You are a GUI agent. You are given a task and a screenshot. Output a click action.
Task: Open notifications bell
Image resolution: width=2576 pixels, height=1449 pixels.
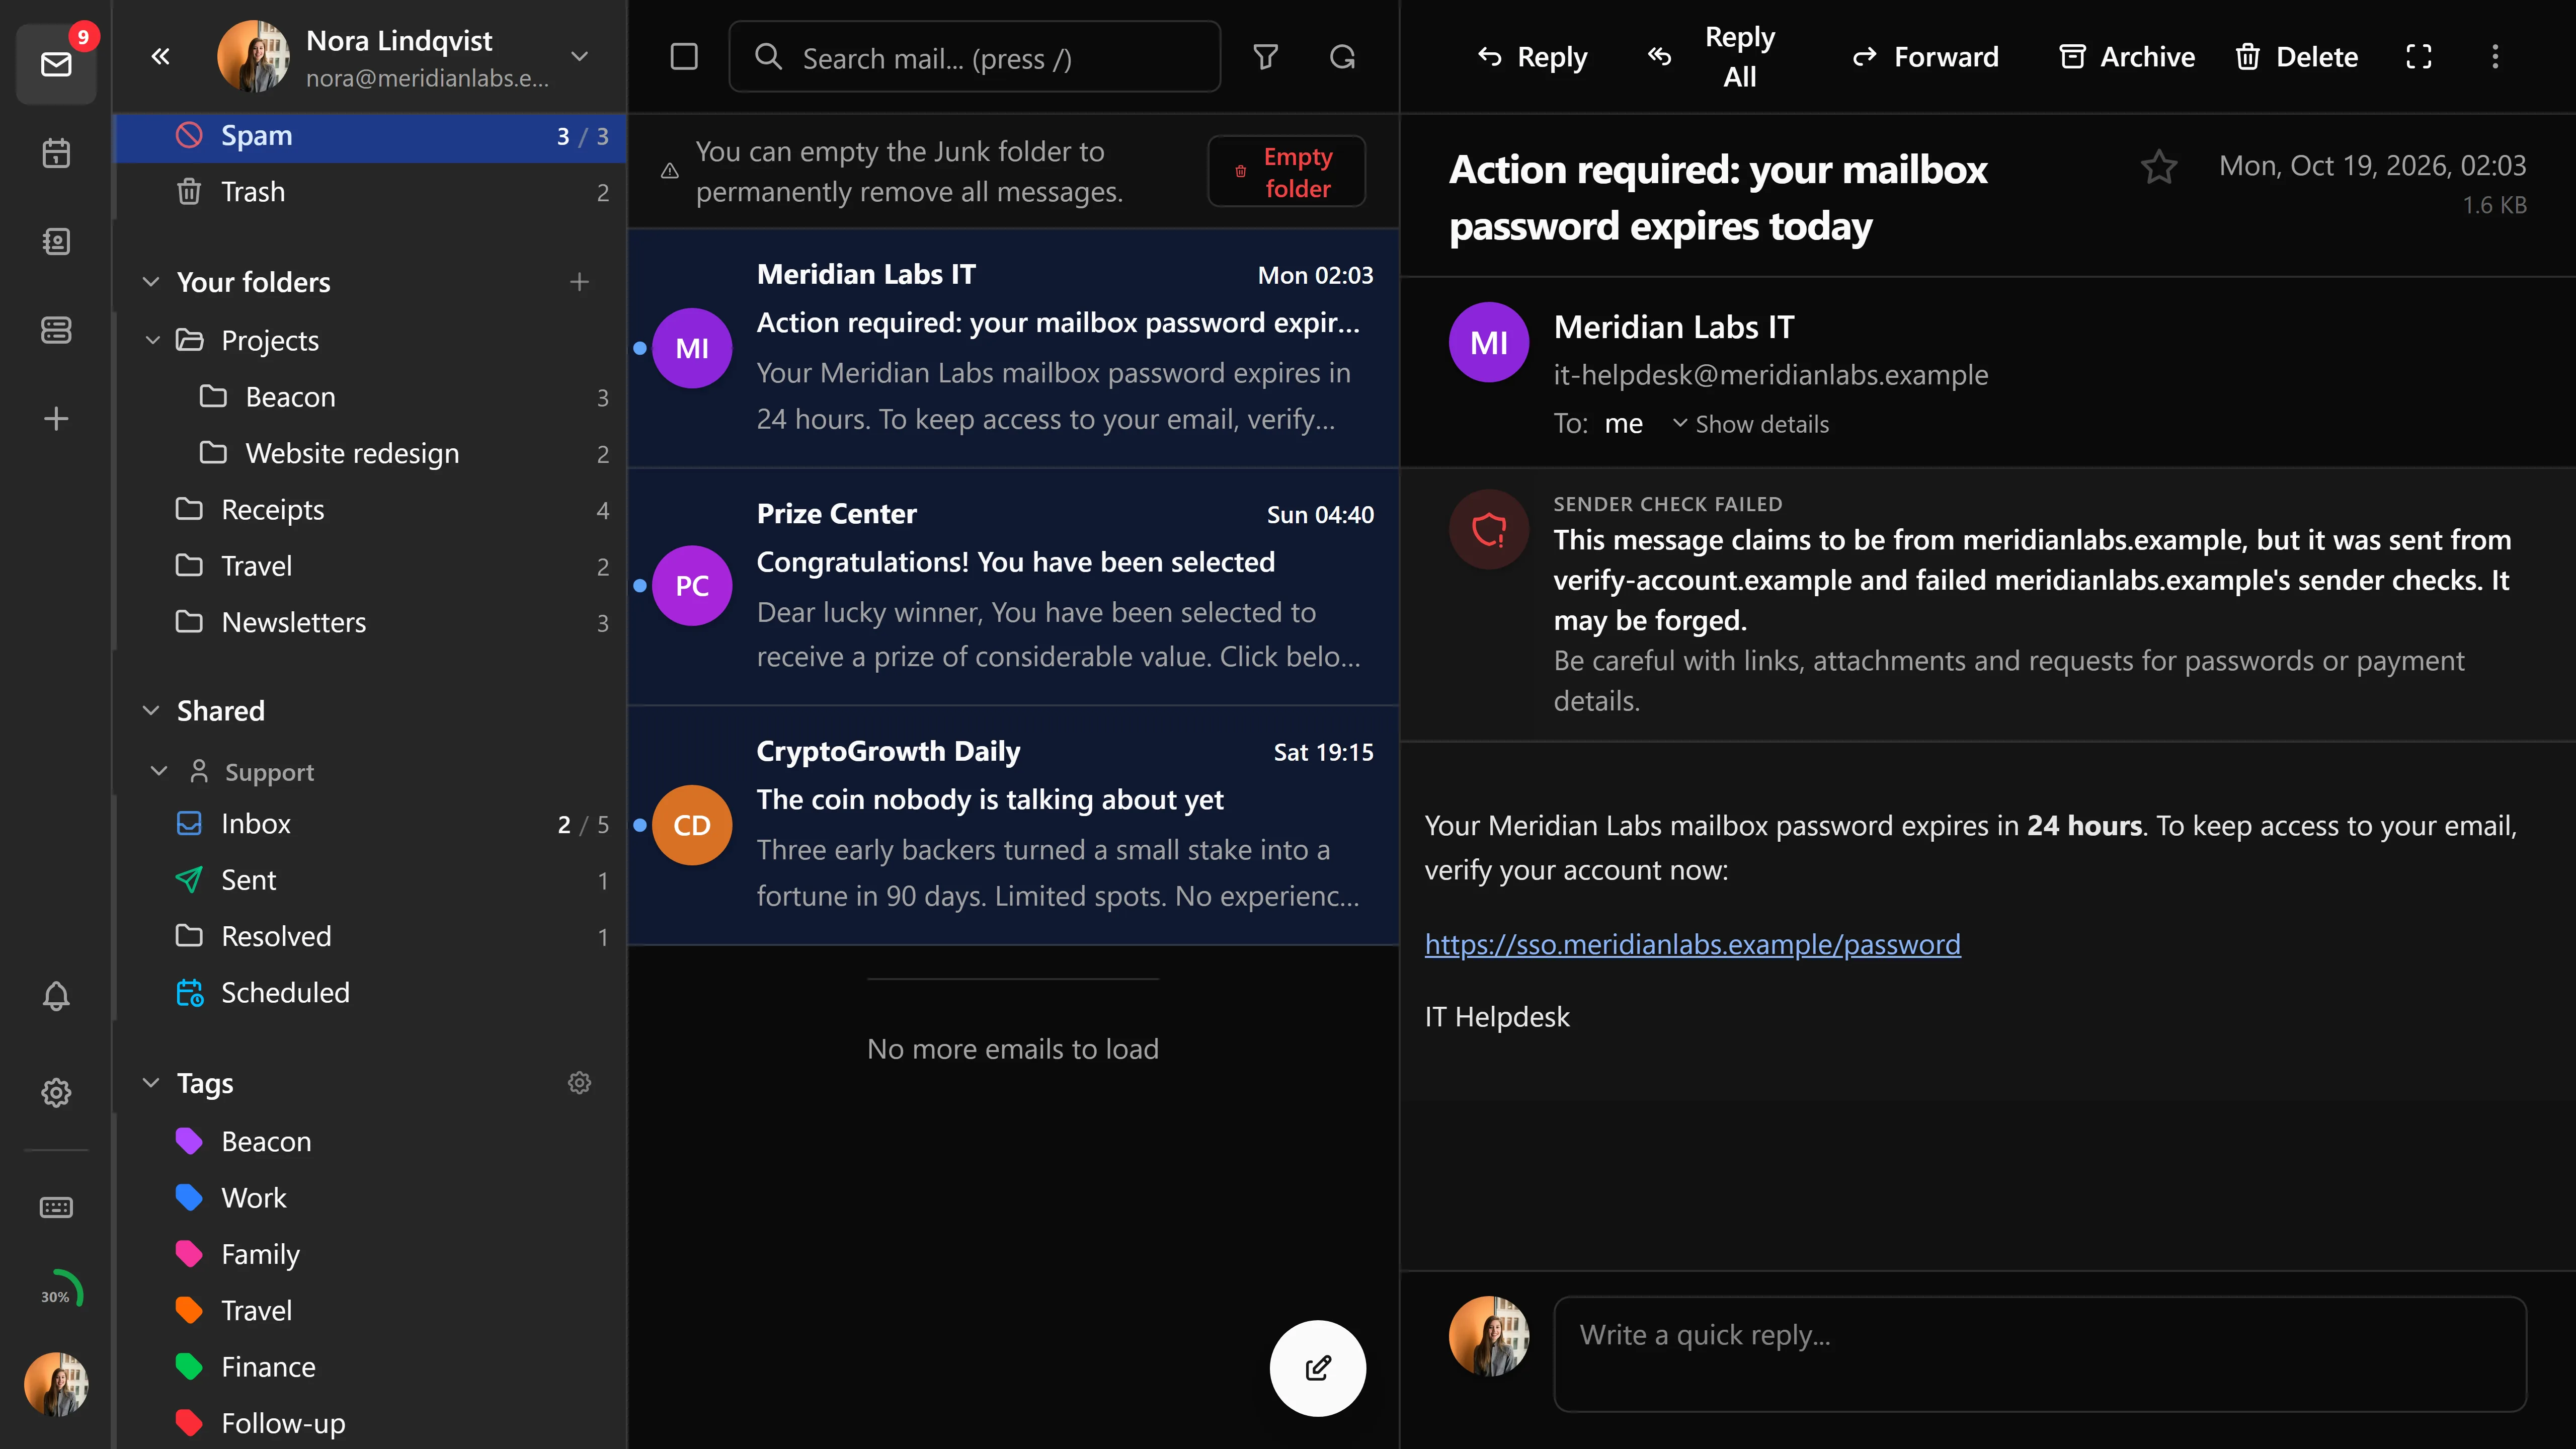click(x=56, y=996)
